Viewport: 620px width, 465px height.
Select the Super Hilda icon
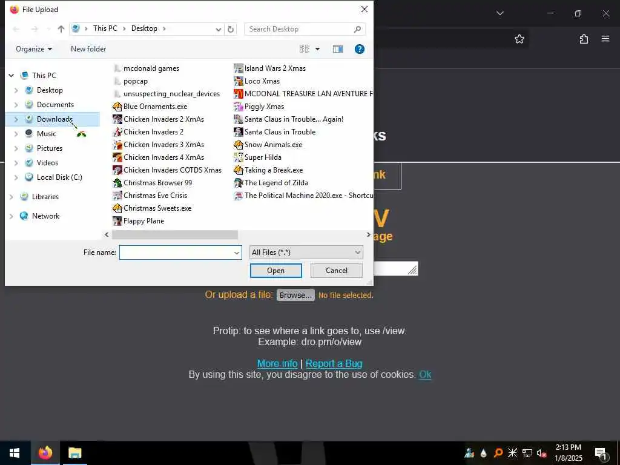(238, 157)
